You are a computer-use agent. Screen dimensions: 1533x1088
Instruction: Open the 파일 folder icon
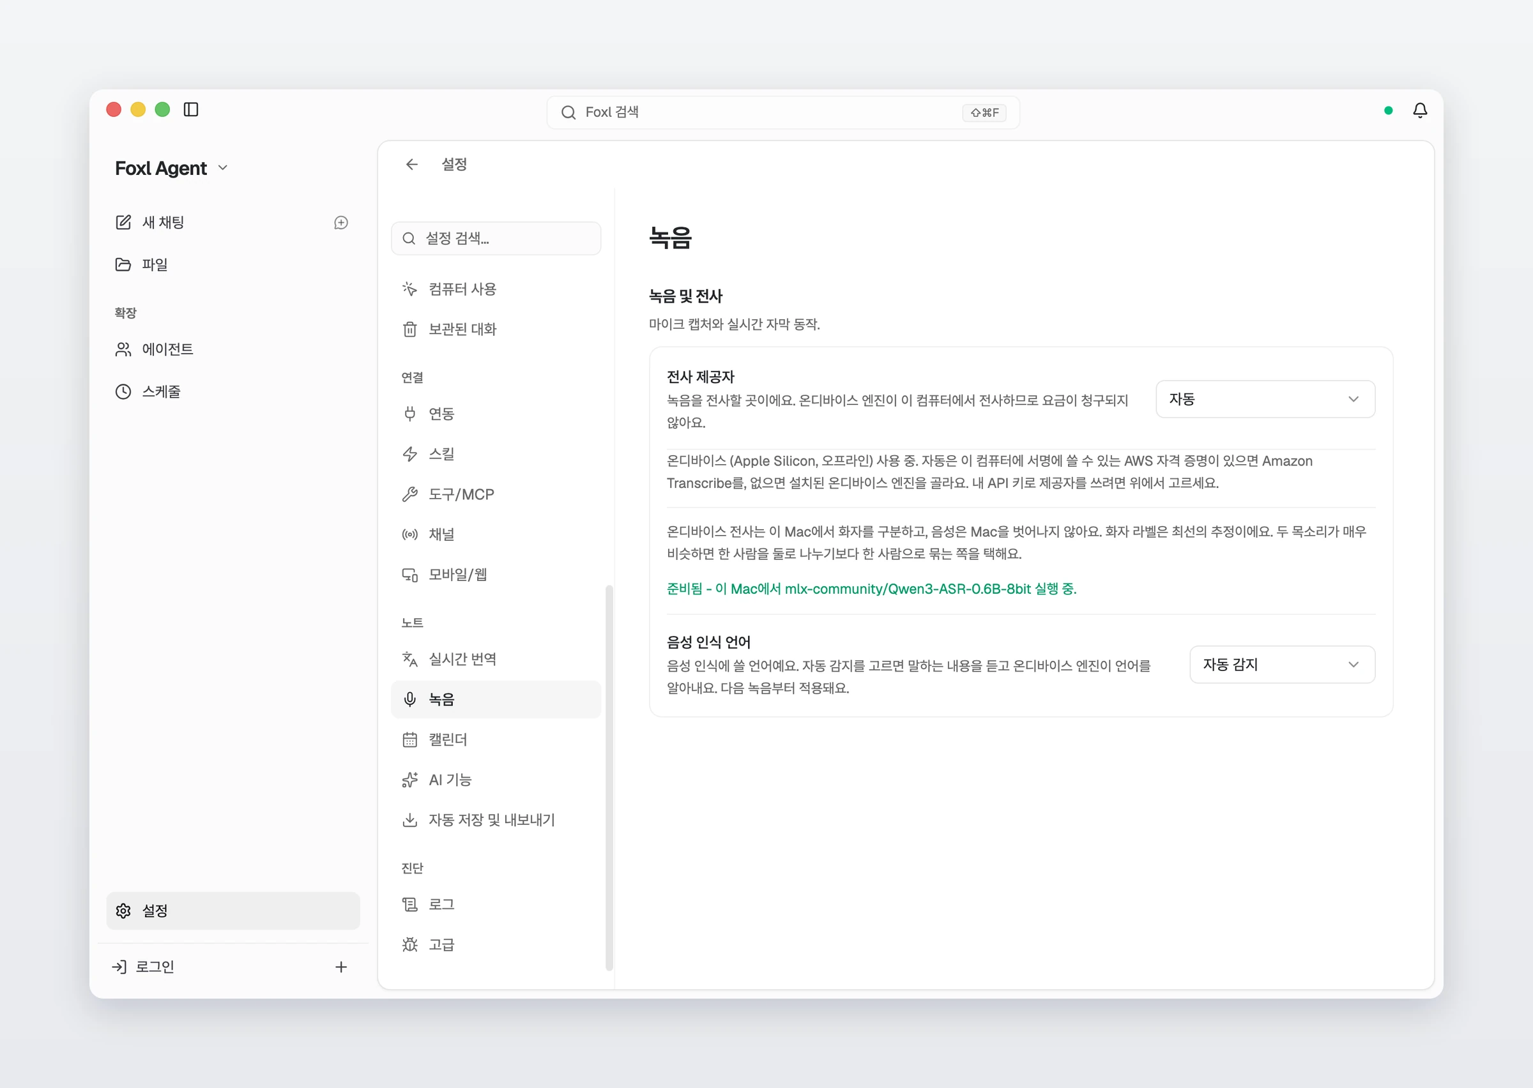[x=123, y=264]
